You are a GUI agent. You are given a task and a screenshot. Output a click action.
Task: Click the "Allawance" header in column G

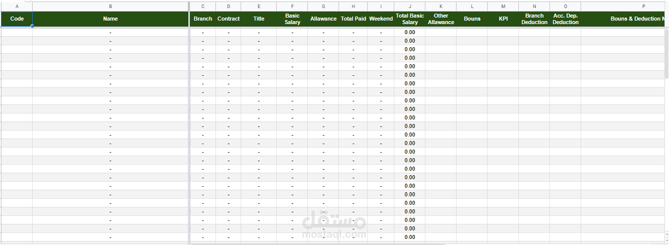[x=323, y=19]
